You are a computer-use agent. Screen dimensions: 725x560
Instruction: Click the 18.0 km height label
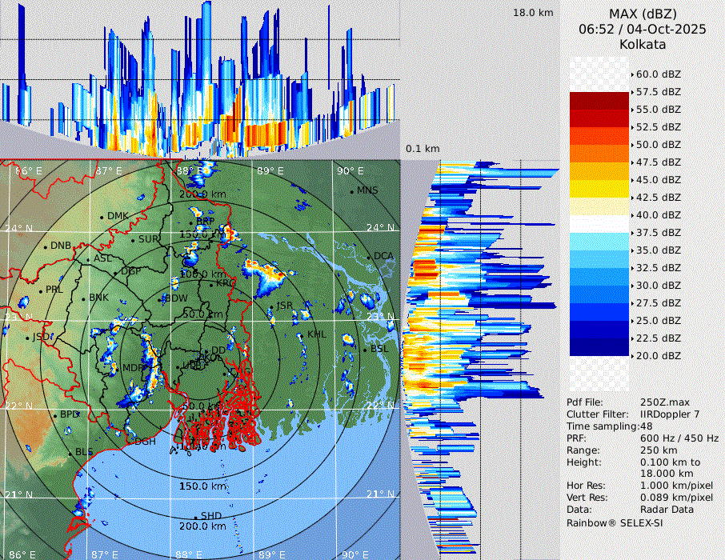[533, 13]
